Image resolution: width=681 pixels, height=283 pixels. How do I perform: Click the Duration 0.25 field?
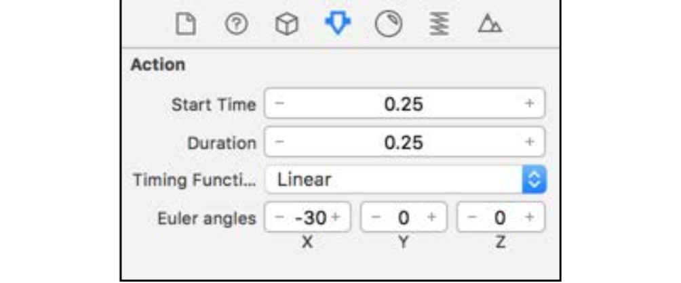click(x=404, y=141)
